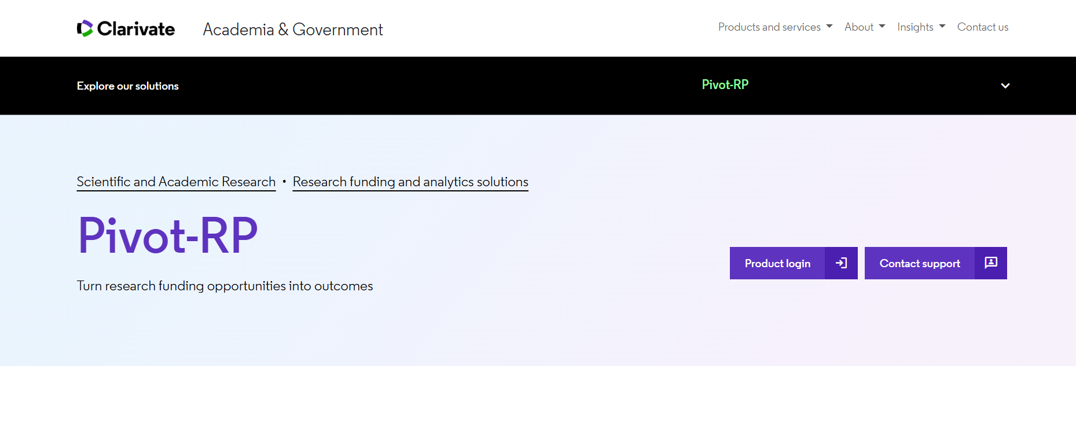Click the Clarivate wordmark text
The height and width of the screenshot is (432, 1076).
click(136, 28)
